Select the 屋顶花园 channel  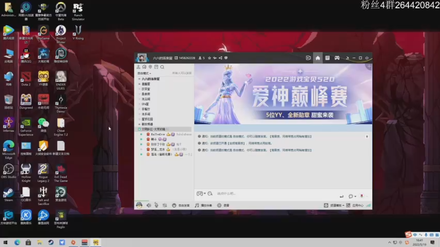coord(147,119)
